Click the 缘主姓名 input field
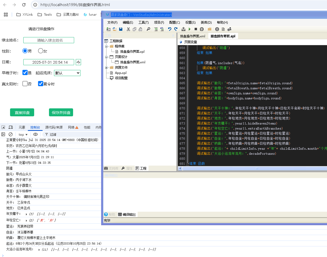This screenshot has width=327, height=257. [x=49, y=40]
